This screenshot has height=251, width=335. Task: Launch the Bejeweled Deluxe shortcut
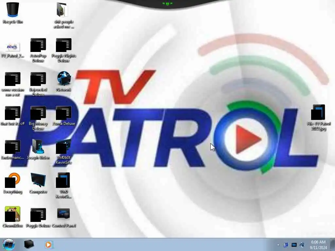pyautogui.click(x=38, y=84)
